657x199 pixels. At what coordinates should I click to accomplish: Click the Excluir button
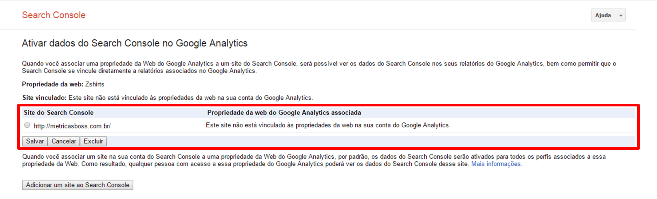(93, 141)
